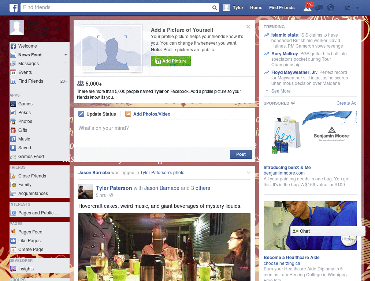
Task: Open the Chat bar
Action: [328, 231]
